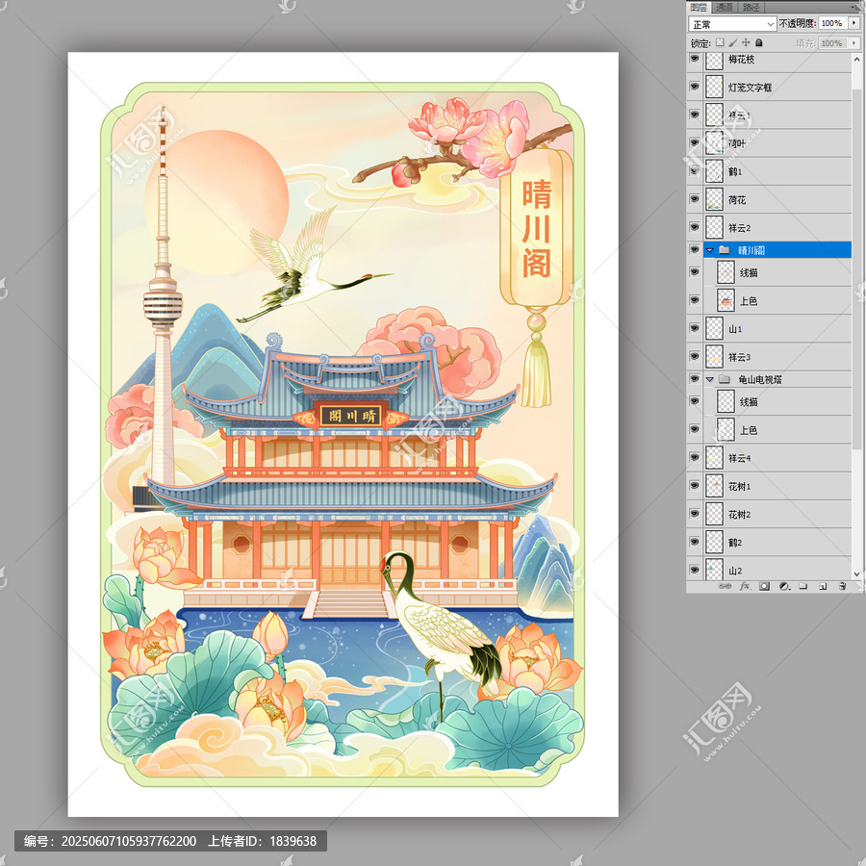Screen dimensions: 866x866
Task: Click the layers panel scroll up arrow
Action: tap(856, 59)
